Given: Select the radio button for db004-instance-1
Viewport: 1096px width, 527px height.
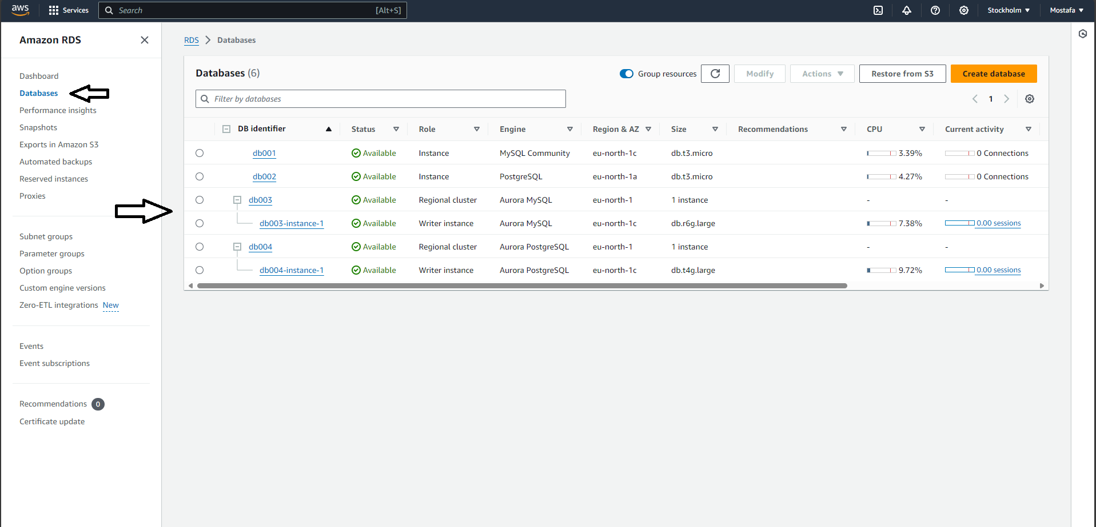Looking at the screenshot, I should (199, 269).
